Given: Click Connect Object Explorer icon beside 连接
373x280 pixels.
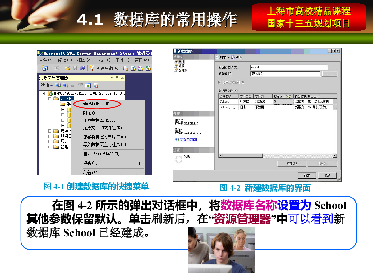Looking at the screenshot, I should click(x=58, y=86).
